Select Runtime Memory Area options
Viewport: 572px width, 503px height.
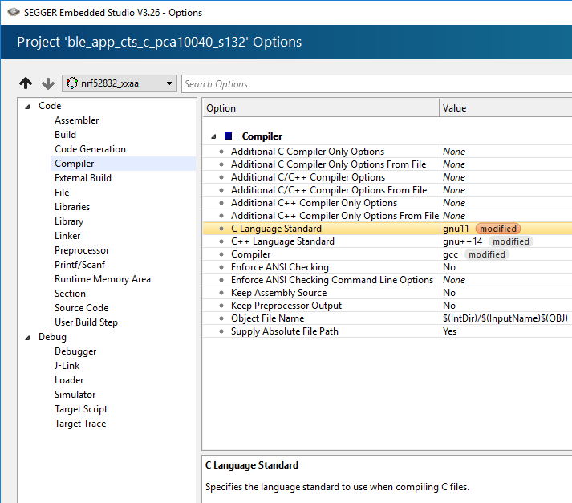coord(103,279)
